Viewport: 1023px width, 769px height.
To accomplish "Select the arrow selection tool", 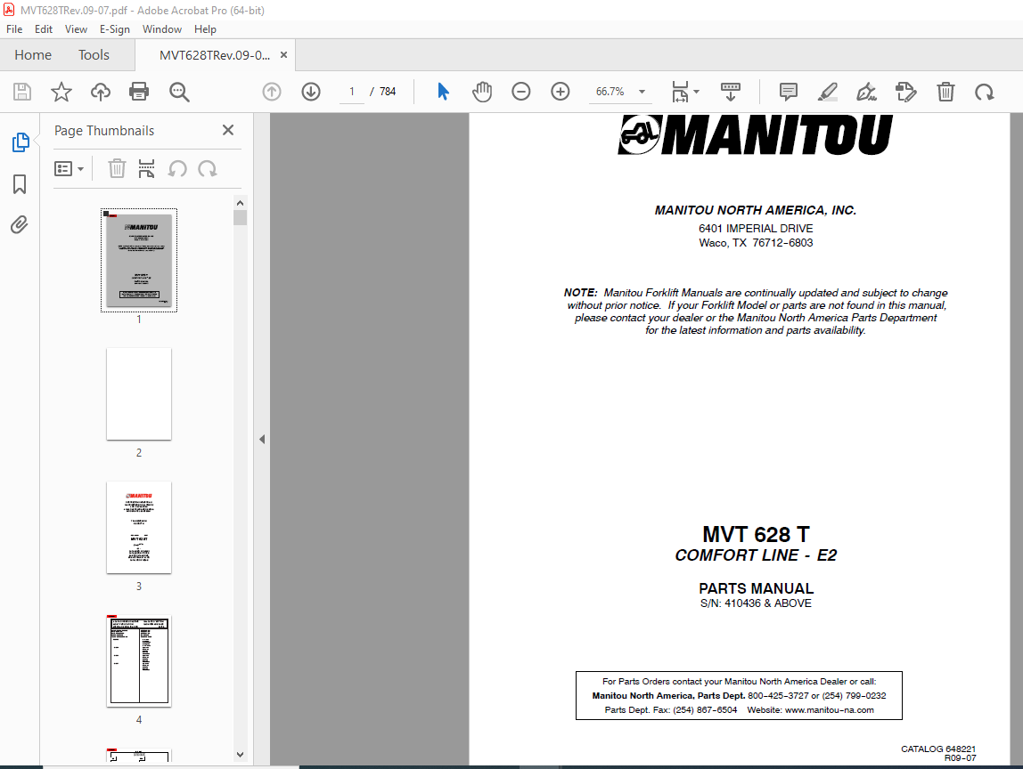I will [x=443, y=92].
